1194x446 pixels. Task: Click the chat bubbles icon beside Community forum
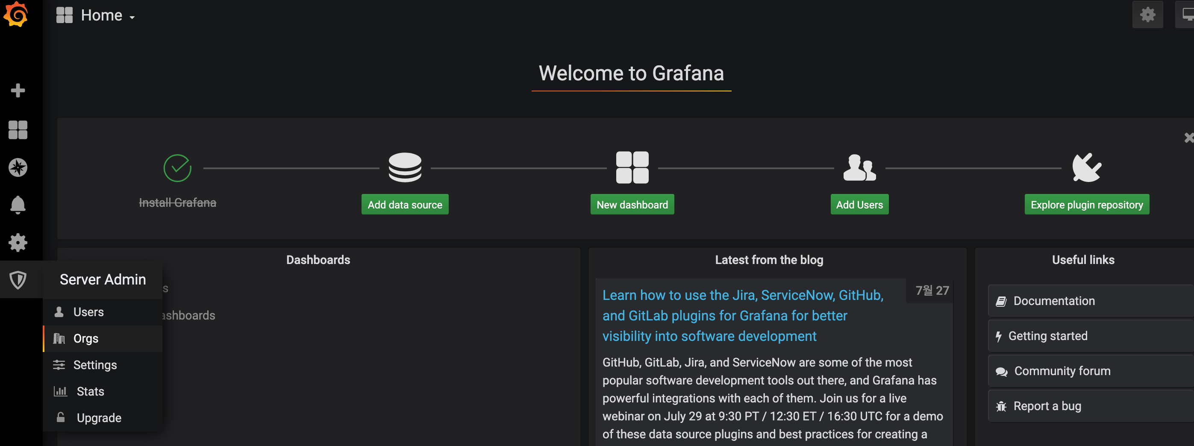1001,371
